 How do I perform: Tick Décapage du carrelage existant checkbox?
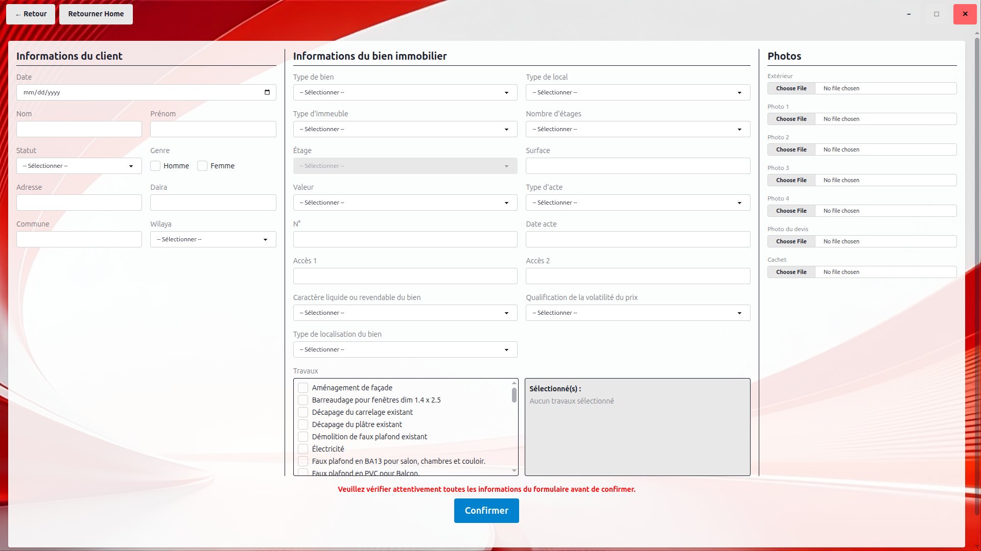303,412
